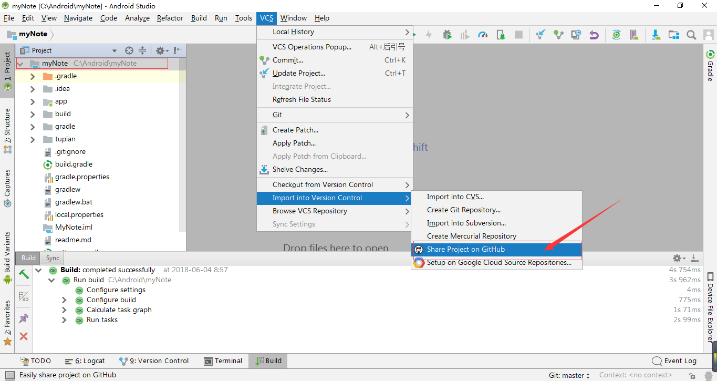Toggle the Build Variants side tab
Screen dimensions: 717x381
7,258
